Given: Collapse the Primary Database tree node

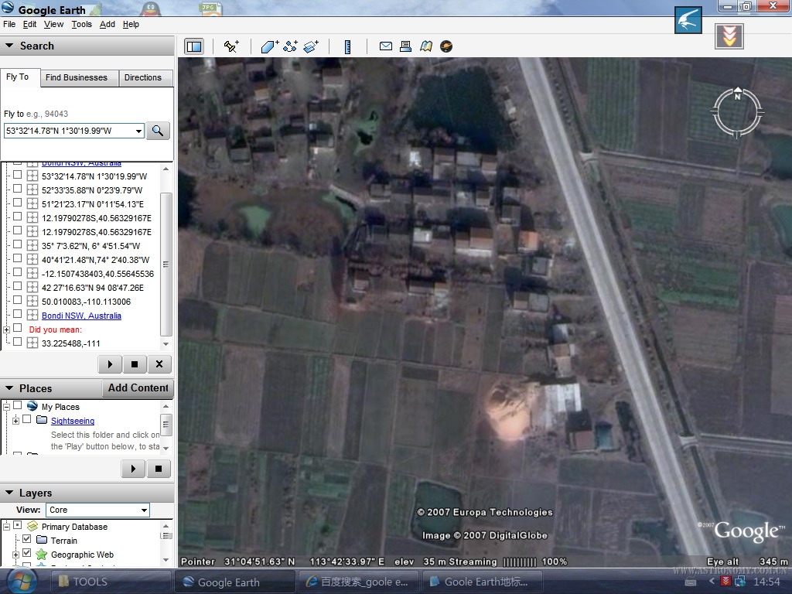Looking at the screenshot, I should tap(6, 526).
